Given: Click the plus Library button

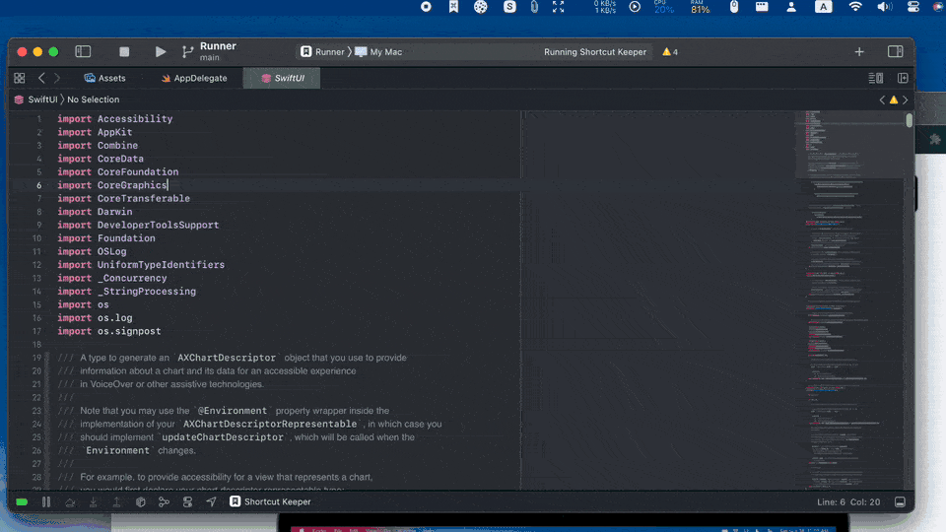Looking at the screenshot, I should [859, 51].
